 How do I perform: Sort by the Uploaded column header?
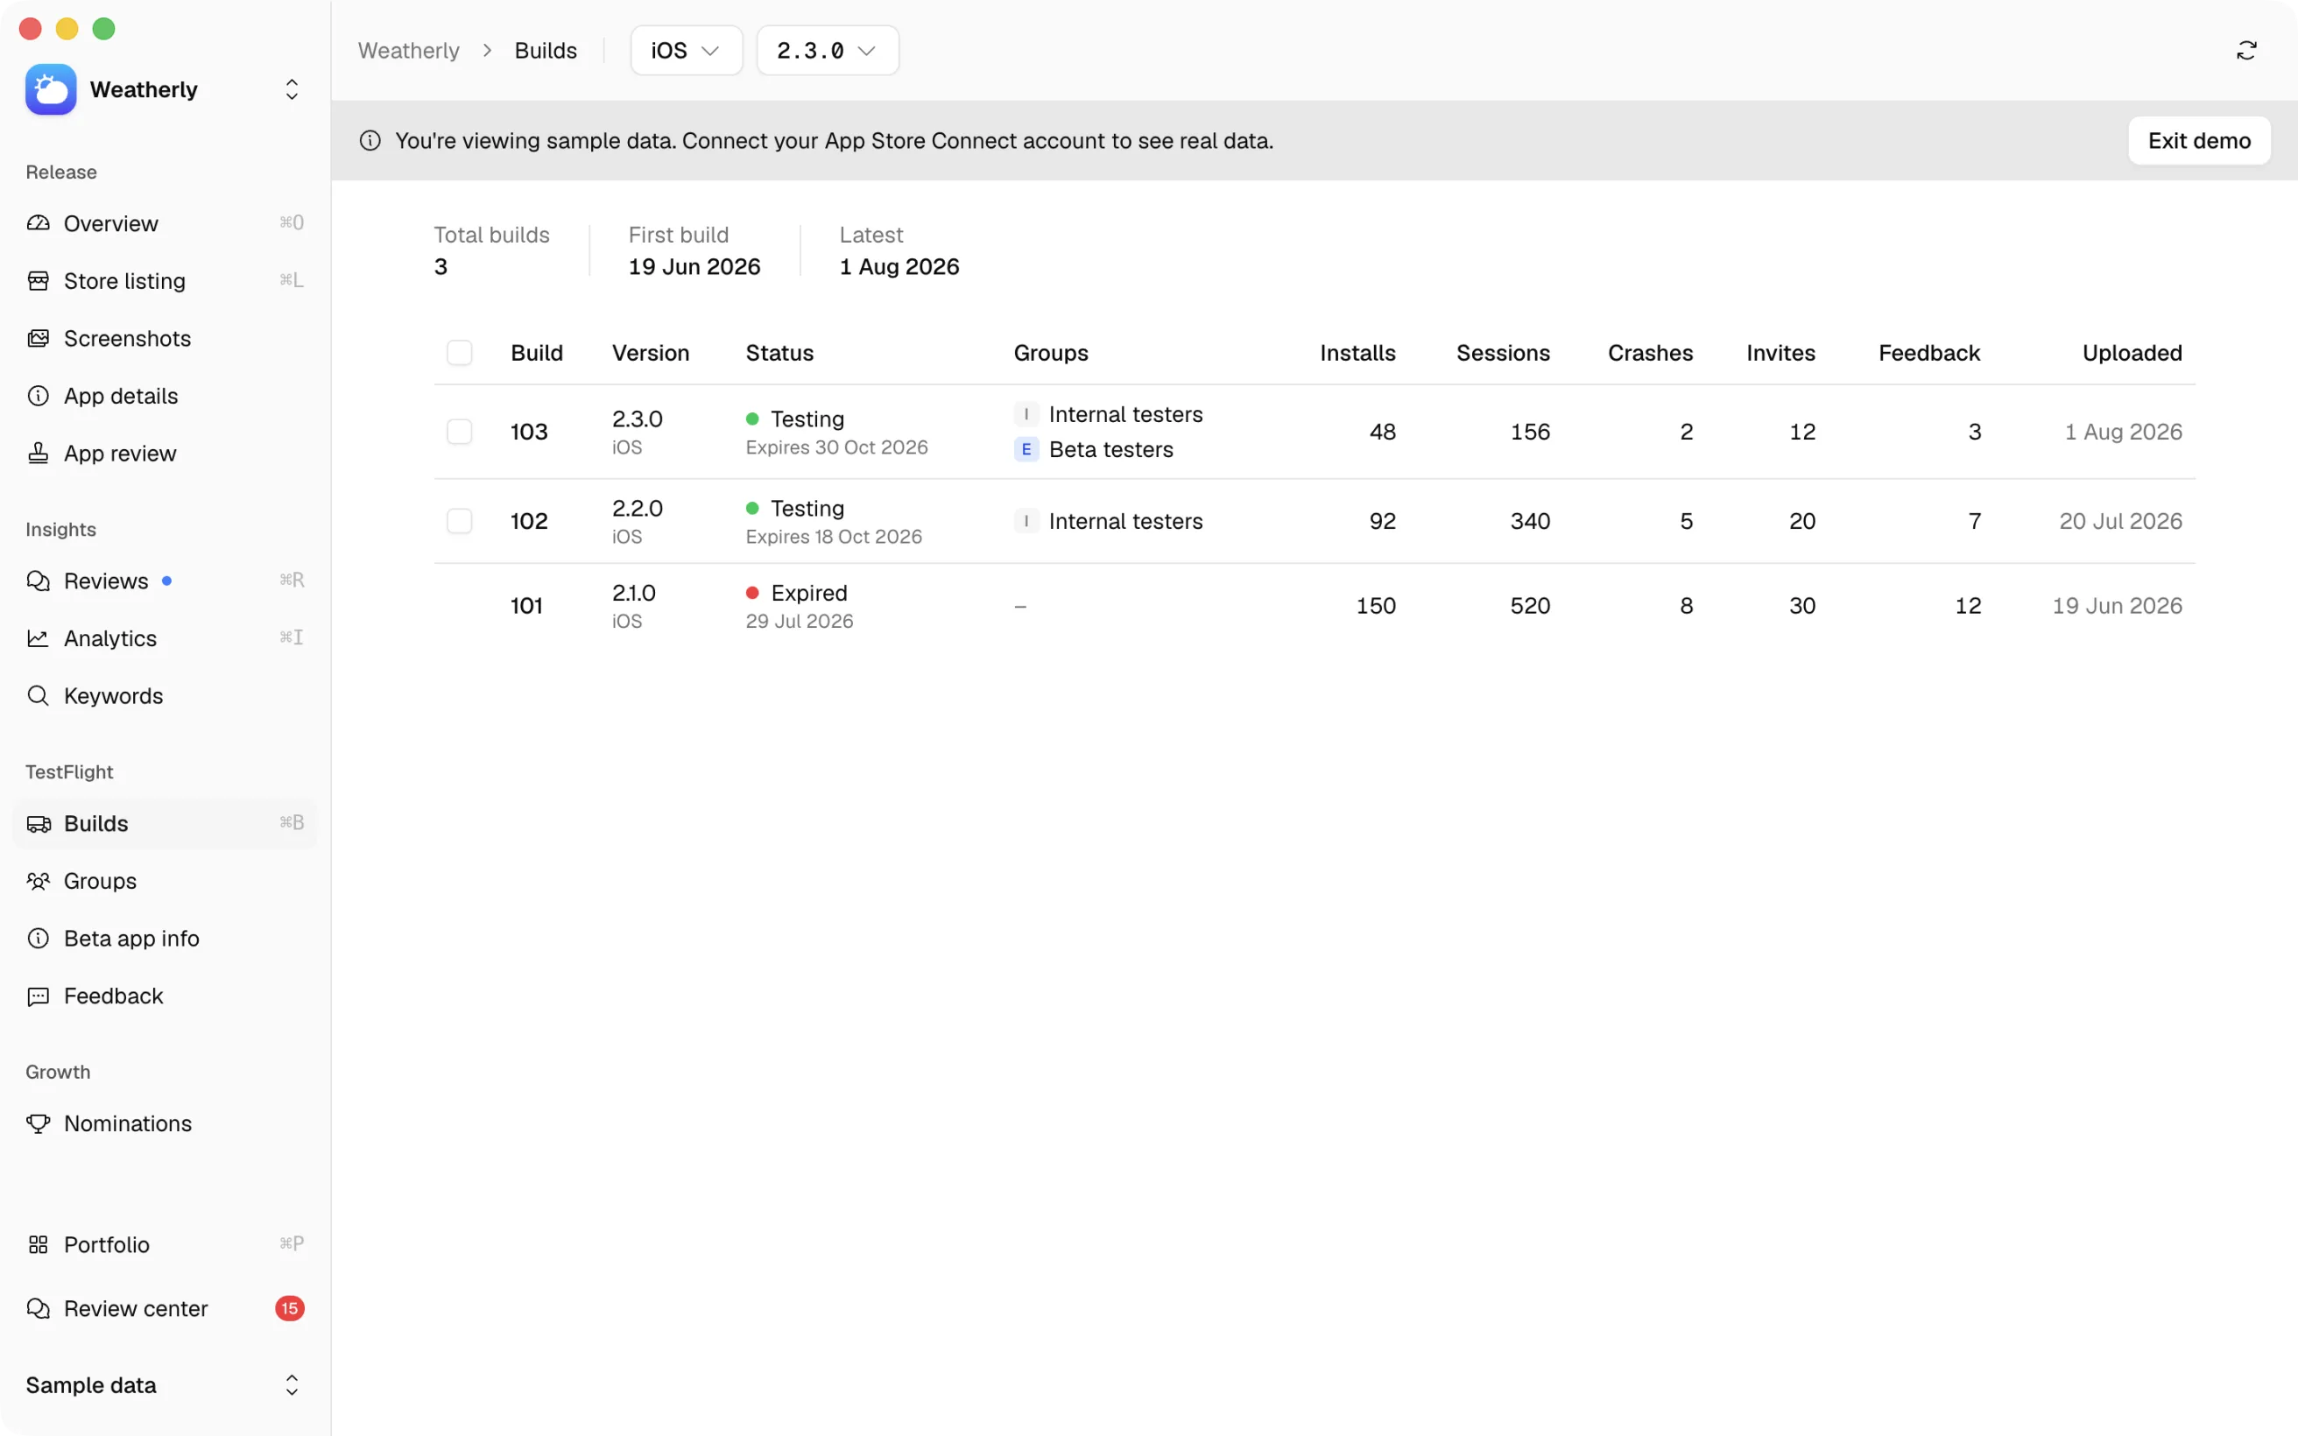tap(2132, 352)
